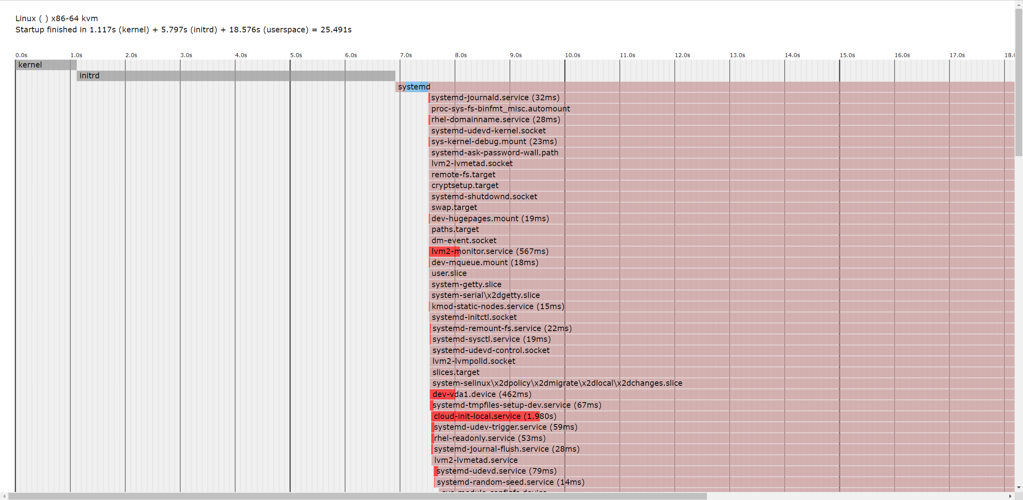
Task: Click the 10.0s timeline marker
Action: pos(572,55)
